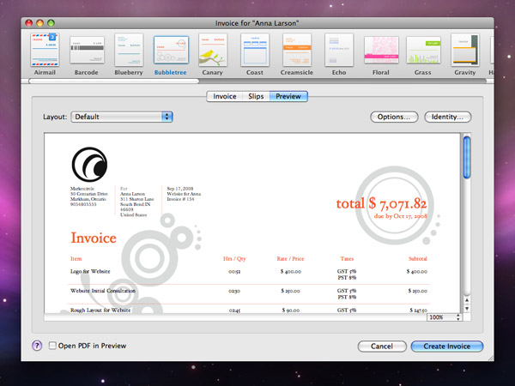515x386 pixels.
Task: Open the Identity... settings
Action: pos(448,117)
